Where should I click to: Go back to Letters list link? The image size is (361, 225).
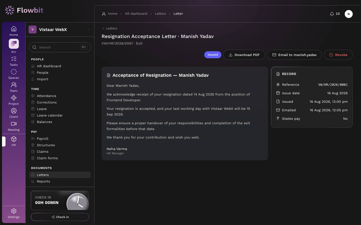pos(110,28)
